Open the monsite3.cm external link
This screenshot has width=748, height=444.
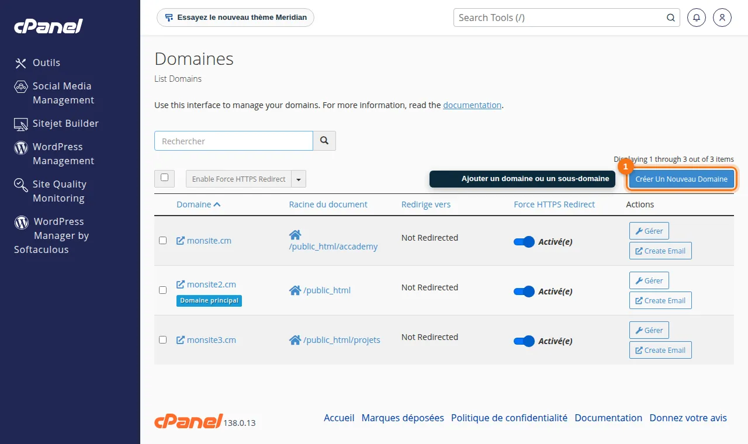[206, 339]
